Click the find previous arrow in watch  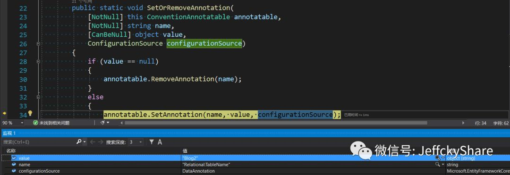coord(93,142)
